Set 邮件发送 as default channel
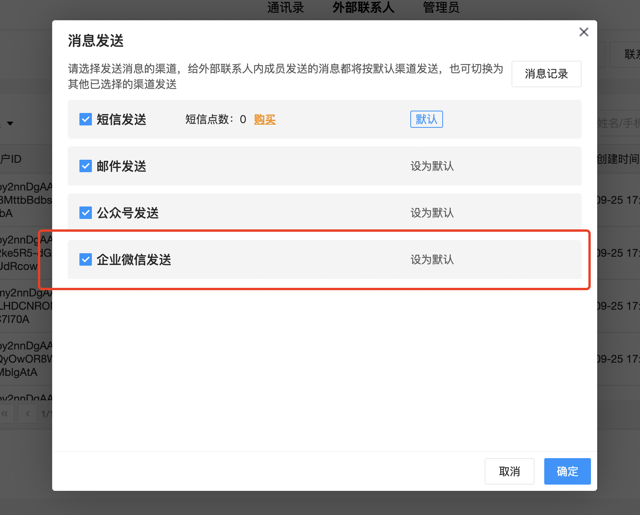This screenshot has width=640, height=515. (x=432, y=166)
